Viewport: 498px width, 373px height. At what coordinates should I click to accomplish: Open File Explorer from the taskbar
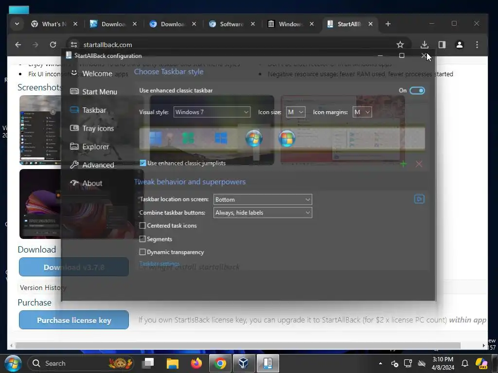pyautogui.click(x=173, y=363)
